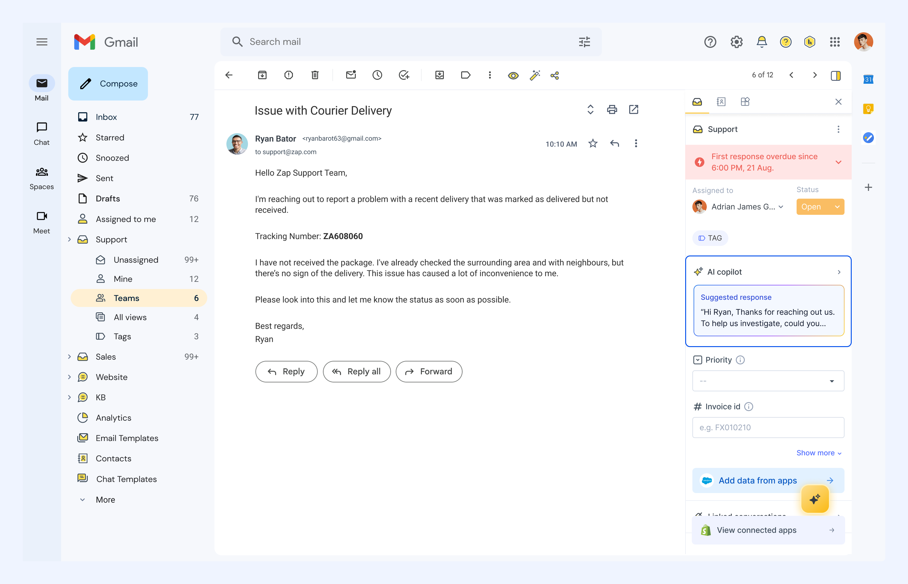The width and height of the screenshot is (908, 584).
Task: Click the Compose button
Action: point(108,83)
